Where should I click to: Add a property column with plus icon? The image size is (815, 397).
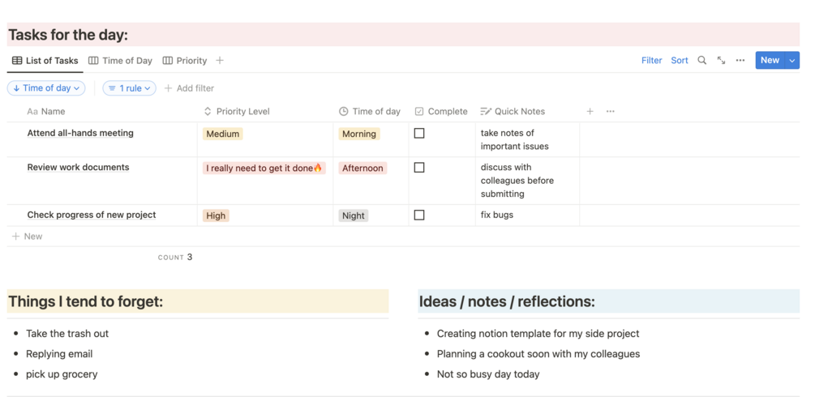pos(590,112)
